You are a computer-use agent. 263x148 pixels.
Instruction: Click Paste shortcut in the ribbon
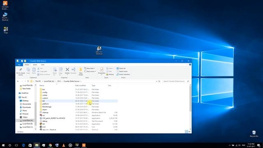44,74
